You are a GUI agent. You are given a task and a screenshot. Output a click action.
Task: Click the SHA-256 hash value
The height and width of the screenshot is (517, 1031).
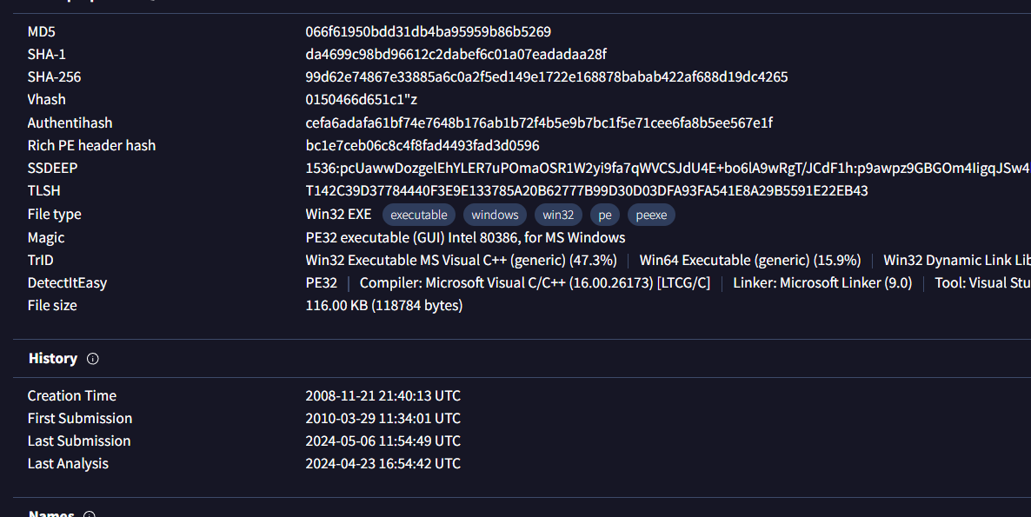pos(546,77)
